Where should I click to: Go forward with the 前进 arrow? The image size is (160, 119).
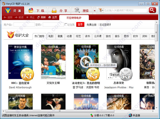(19, 17)
